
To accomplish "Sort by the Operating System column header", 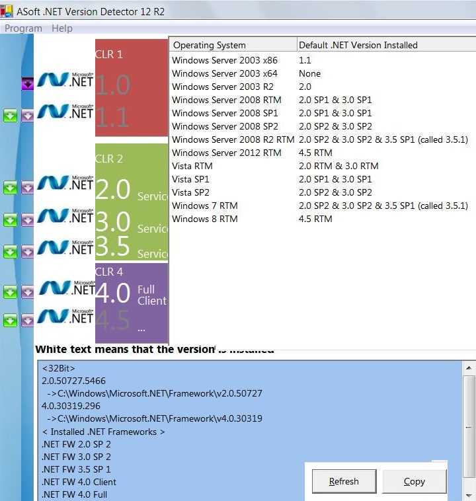I will (233, 45).
